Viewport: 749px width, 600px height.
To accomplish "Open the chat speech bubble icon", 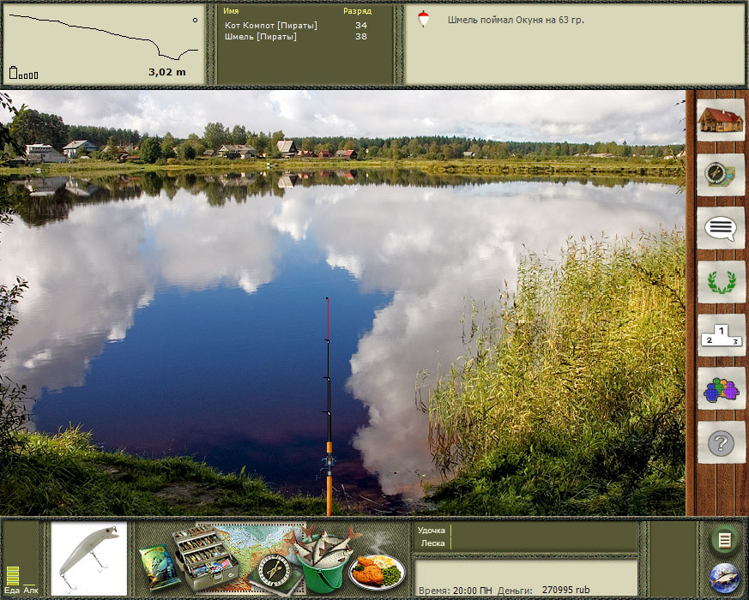I will point(721,228).
